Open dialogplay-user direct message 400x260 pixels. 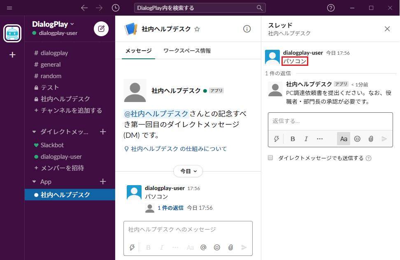coord(70,156)
